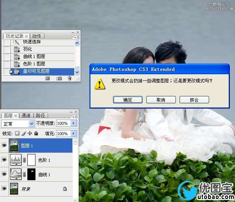
Task: Toggle lock transparent pixels icon
Action: pyautogui.click(x=17, y=133)
